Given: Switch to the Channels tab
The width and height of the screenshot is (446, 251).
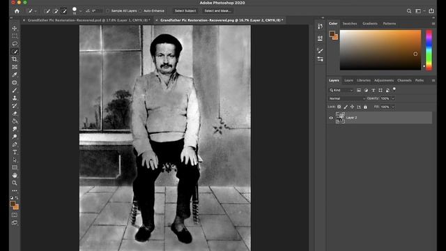Looking at the screenshot, I should (x=404, y=81).
